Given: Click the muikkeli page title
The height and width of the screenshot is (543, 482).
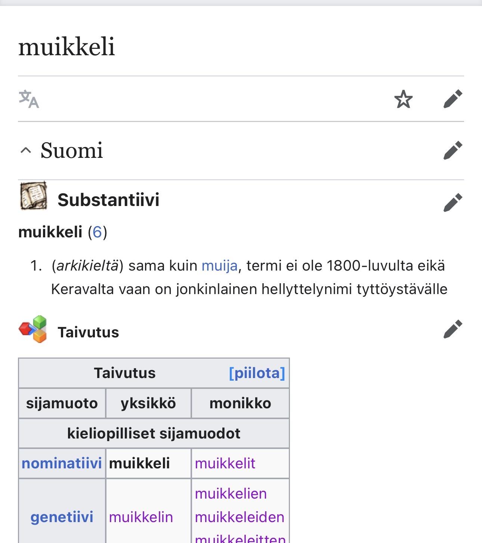Looking at the screenshot, I should tap(67, 47).
